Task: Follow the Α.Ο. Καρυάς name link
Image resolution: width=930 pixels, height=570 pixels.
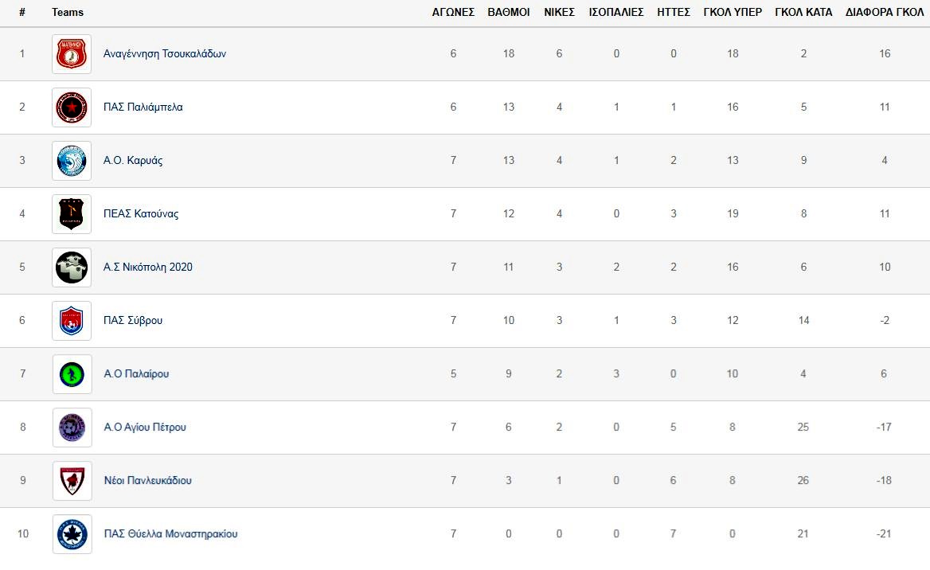Action: tap(133, 161)
